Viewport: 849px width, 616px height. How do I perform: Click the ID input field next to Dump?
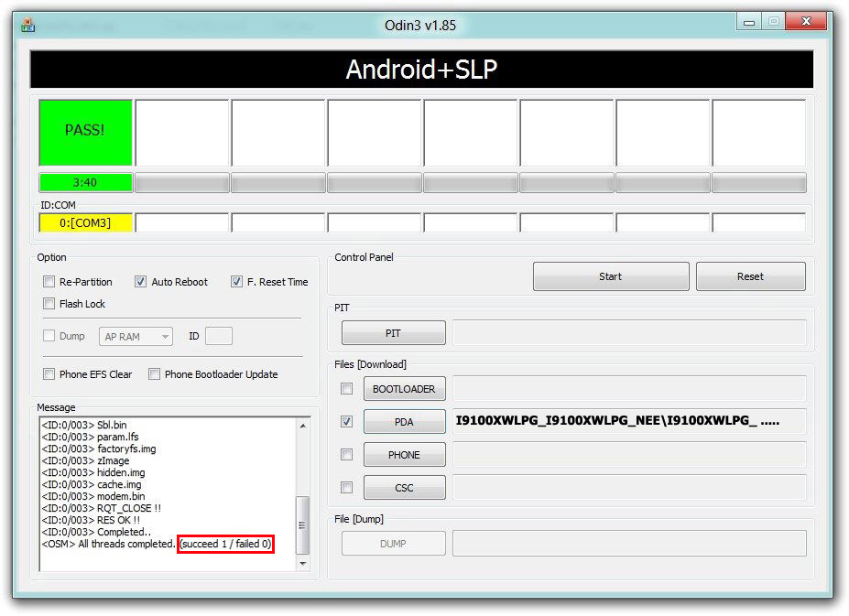coord(219,336)
